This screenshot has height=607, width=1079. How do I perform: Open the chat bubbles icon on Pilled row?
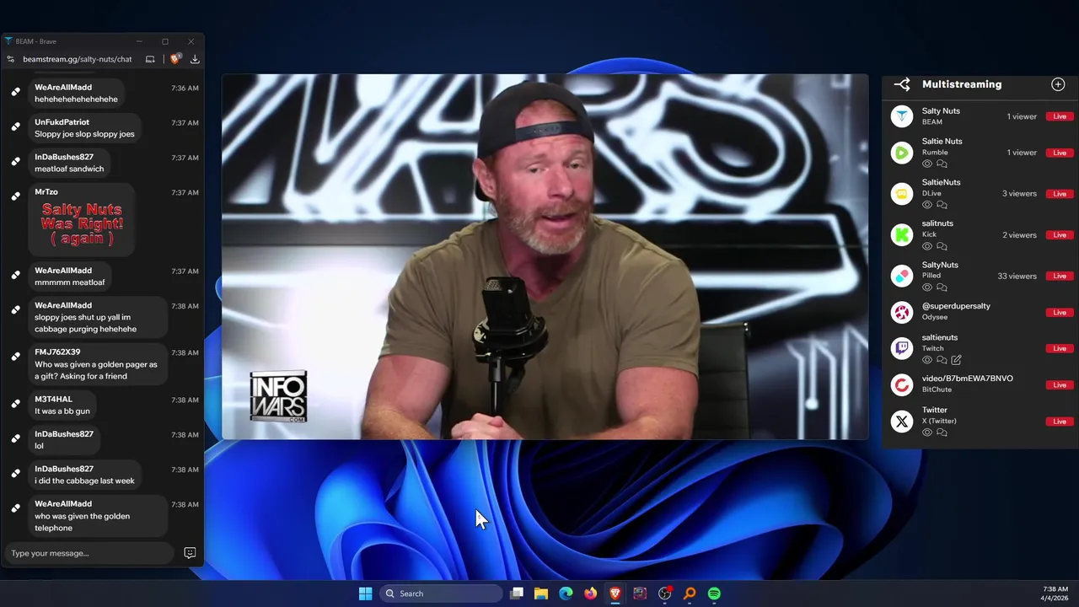pyautogui.click(x=942, y=287)
